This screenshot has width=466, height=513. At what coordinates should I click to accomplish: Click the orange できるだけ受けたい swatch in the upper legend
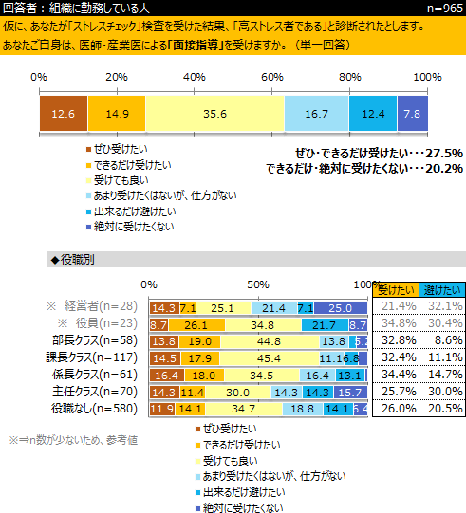88,166
